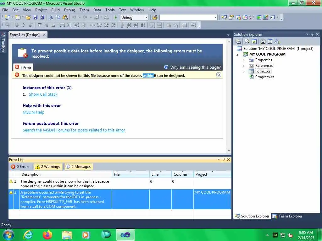Image resolution: width=322 pixels, height=241 pixels.
Task: Open the Command Window toolbar icon
Action: (273, 18)
